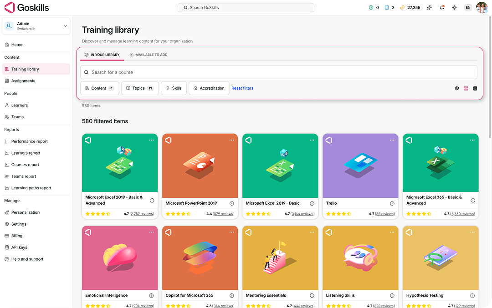492x308 pixels.
Task: Open the Emotional Intelligence course thumbnail
Action: pyautogui.click(x=120, y=258)
